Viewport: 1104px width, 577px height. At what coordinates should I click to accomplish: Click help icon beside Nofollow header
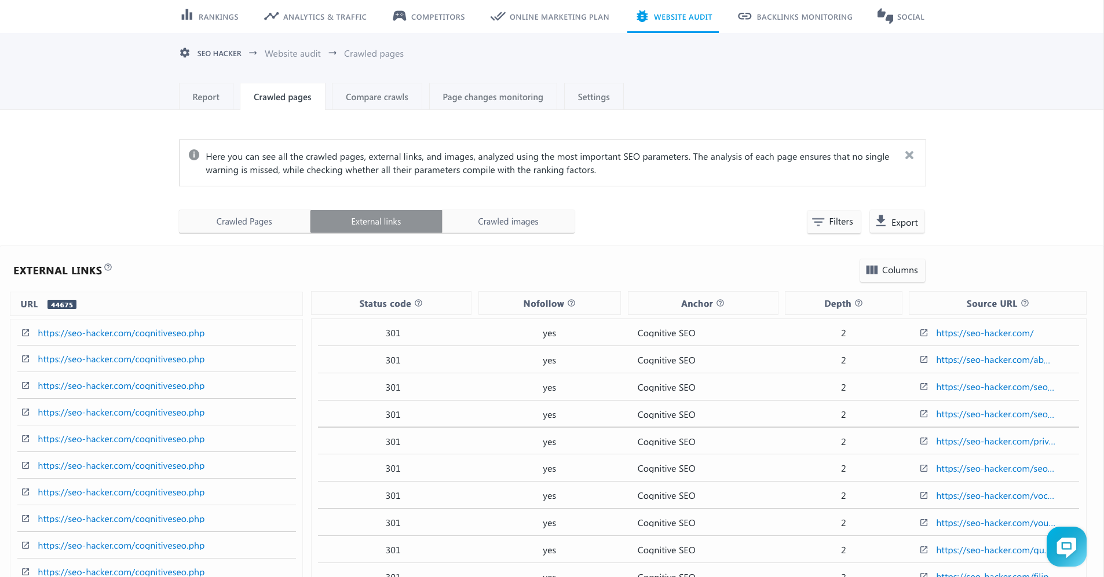[x=571, y=303]
